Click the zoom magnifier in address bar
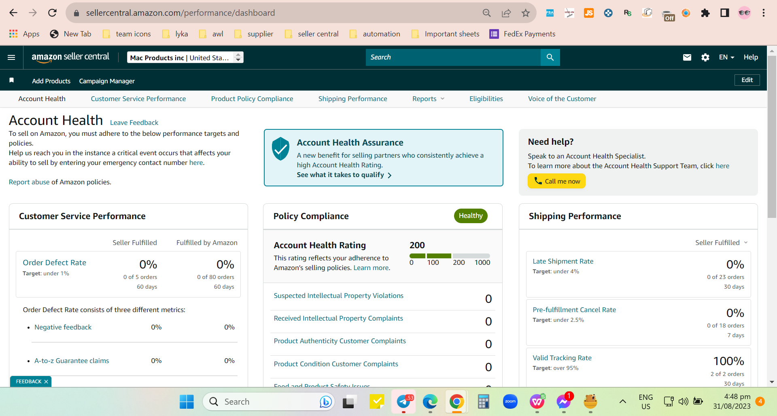The width and height of the screenshot is (777, 416). coord(486,13)
